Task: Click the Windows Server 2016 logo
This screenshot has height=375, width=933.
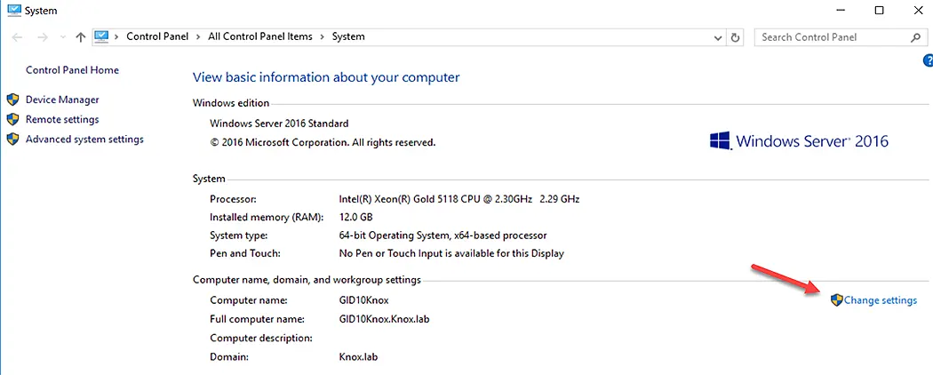Action: click(x=799, y=141)
